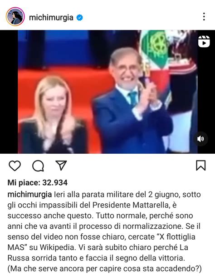
Task: Tap the Reels icon on the video
Action: pyautogui.click(x=204, y=41)
